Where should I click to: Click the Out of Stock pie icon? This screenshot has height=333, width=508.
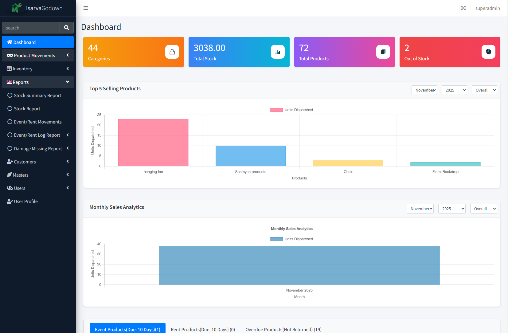(488, 52)
